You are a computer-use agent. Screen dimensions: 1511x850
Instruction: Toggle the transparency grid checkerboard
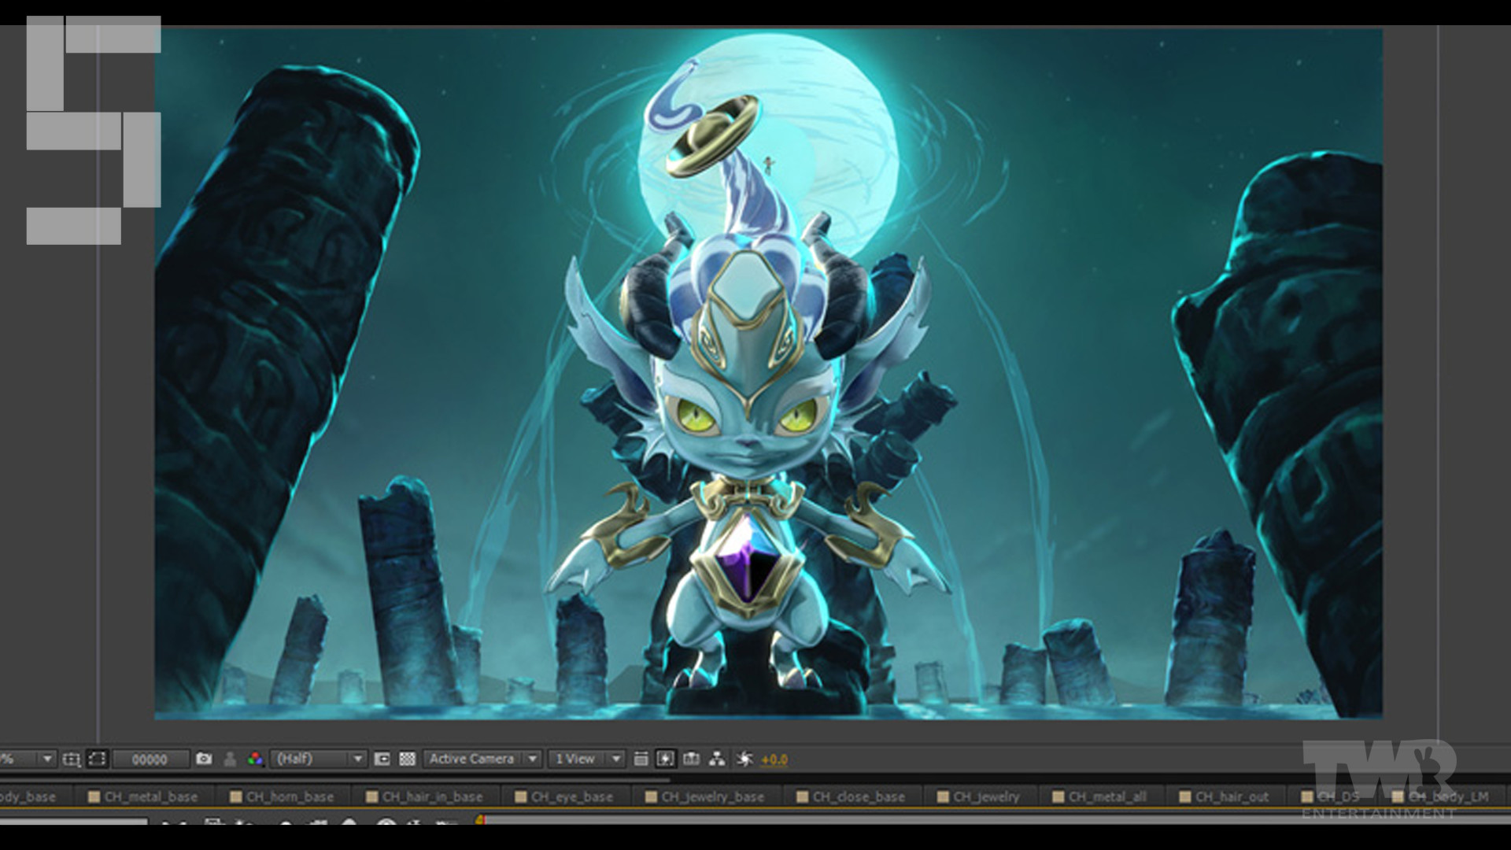[409, 759]
